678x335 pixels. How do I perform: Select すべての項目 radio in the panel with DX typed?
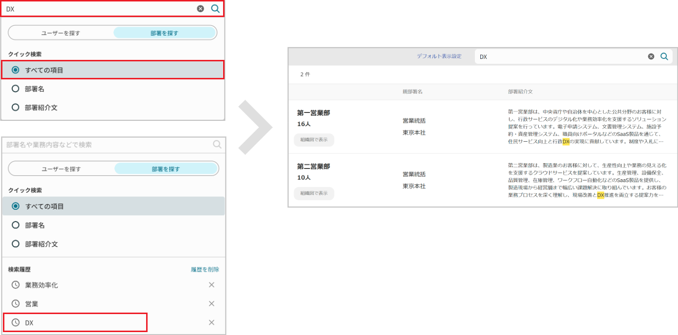tap(16, 70)
